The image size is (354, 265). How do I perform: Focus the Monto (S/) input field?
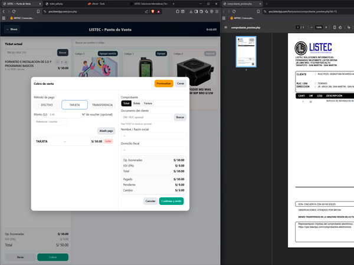coord(64,114)
